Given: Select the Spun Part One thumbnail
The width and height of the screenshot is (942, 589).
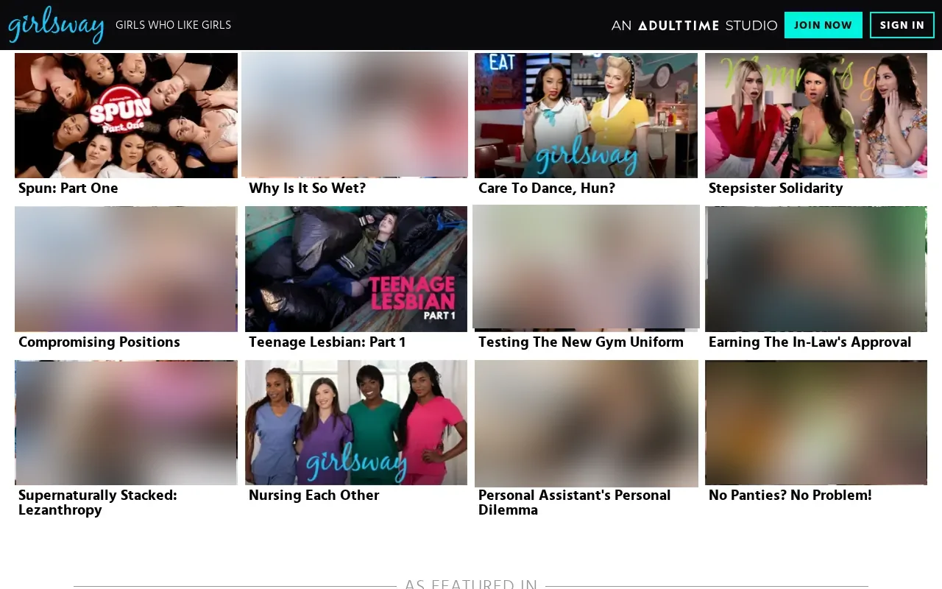Looking at the screenshot, I should pyautogui.click(x=126, y=116).
